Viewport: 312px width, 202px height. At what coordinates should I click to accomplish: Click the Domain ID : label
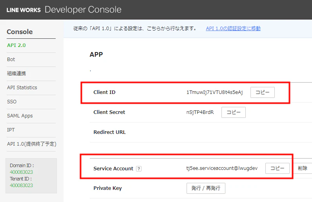point(22,166)
